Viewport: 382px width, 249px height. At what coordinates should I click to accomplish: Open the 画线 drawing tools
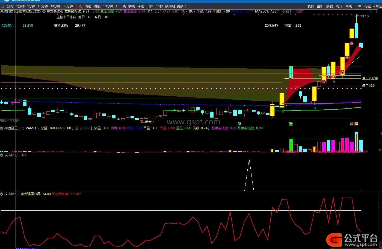(x=349, y=6)
